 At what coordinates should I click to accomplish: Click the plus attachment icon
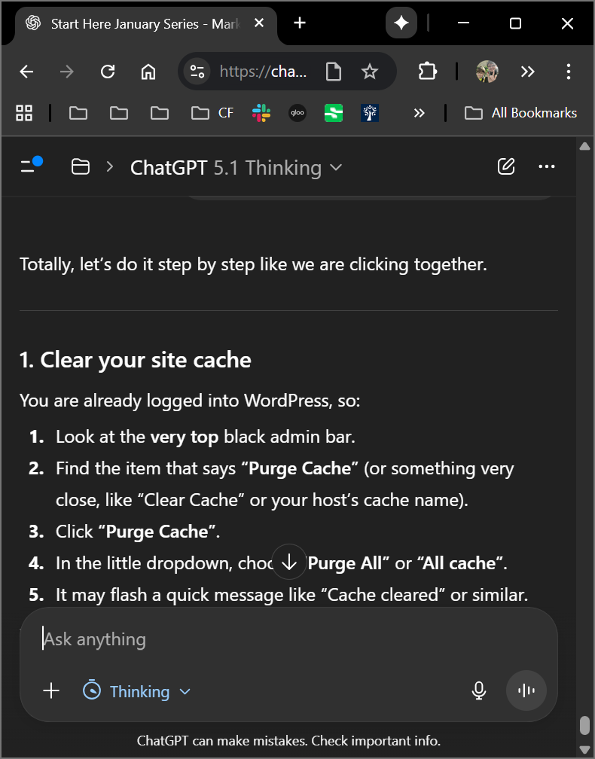51,690
